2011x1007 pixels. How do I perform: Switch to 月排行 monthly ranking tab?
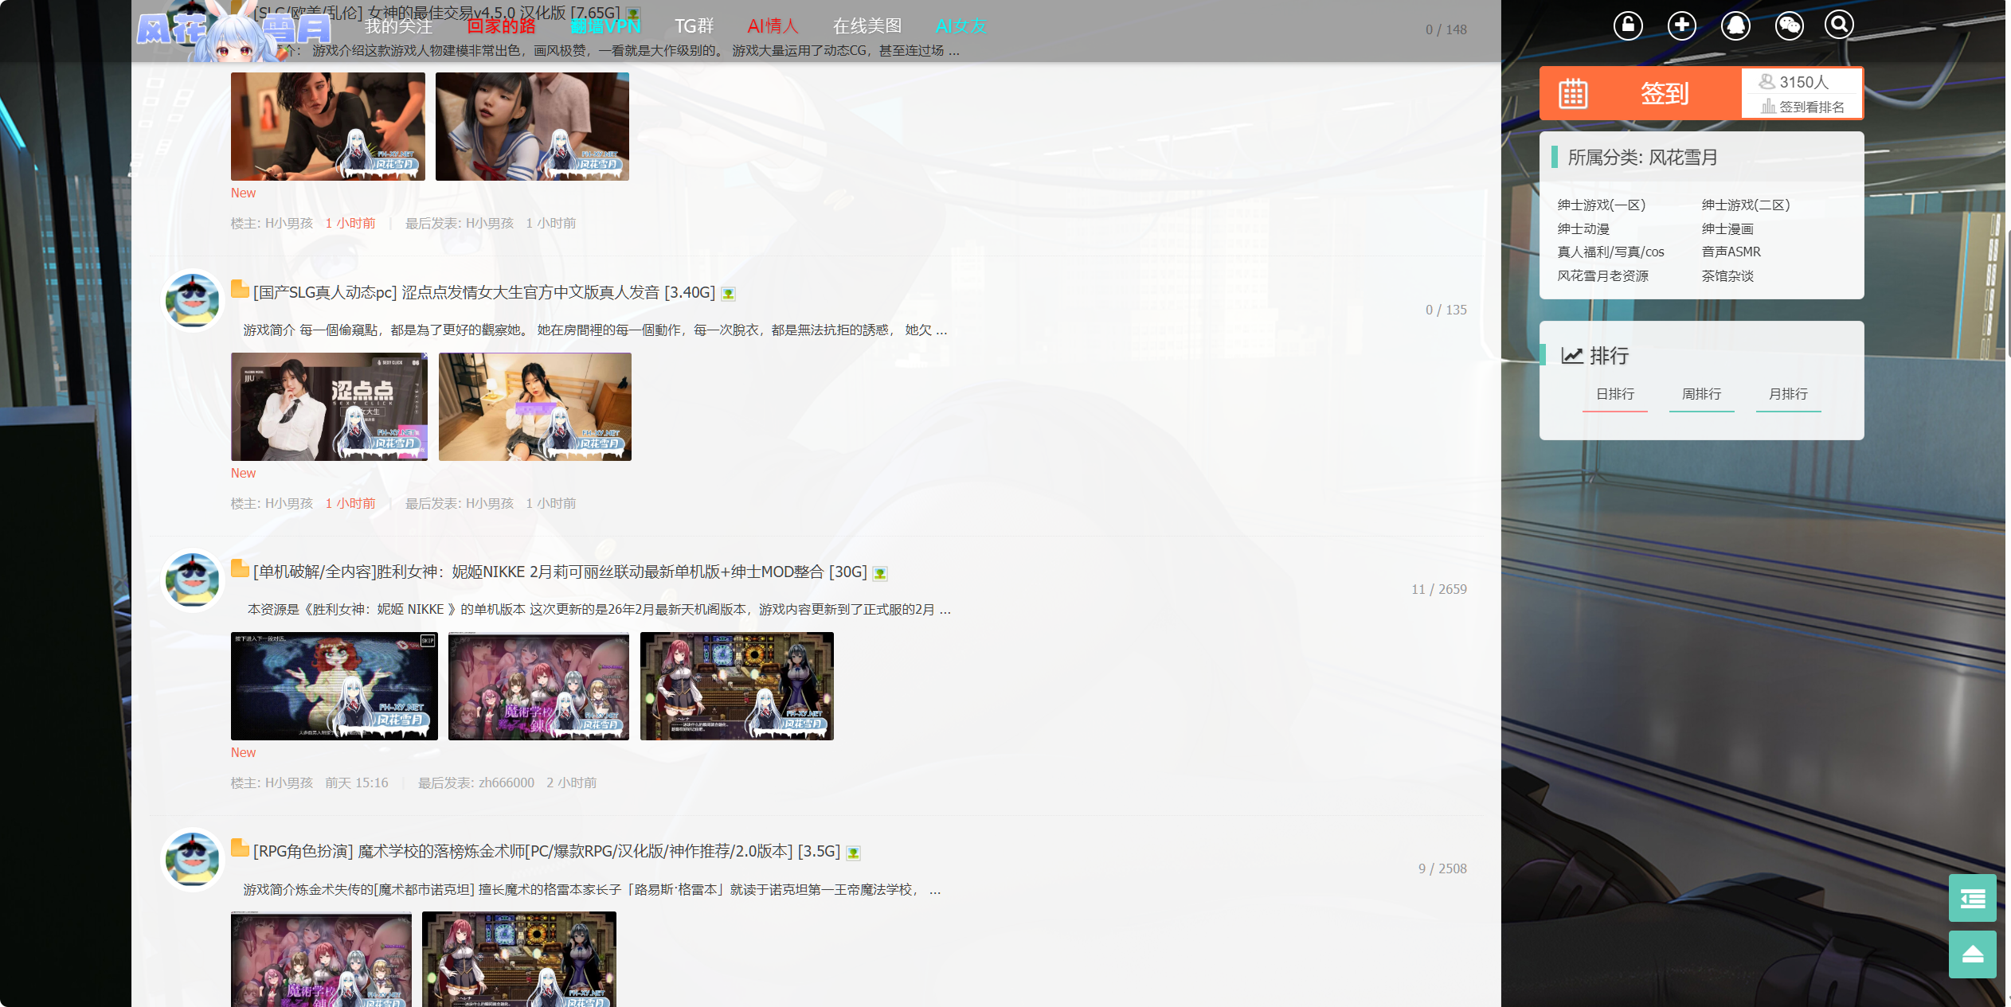click(1788, 394)
